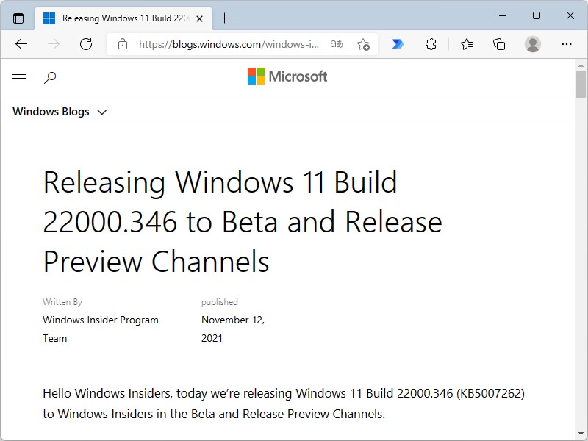Open the Favorites list icon
This screenshot has width=588, height=441.
[x=467, y=44]
